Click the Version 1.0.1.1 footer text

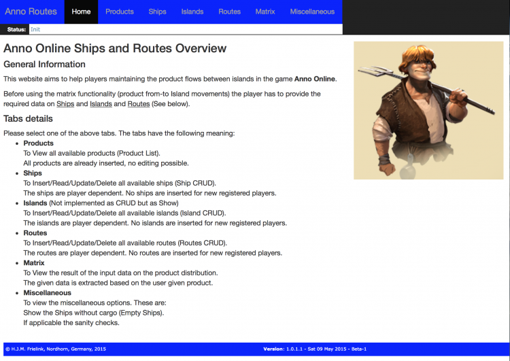(x=315, y=349)
